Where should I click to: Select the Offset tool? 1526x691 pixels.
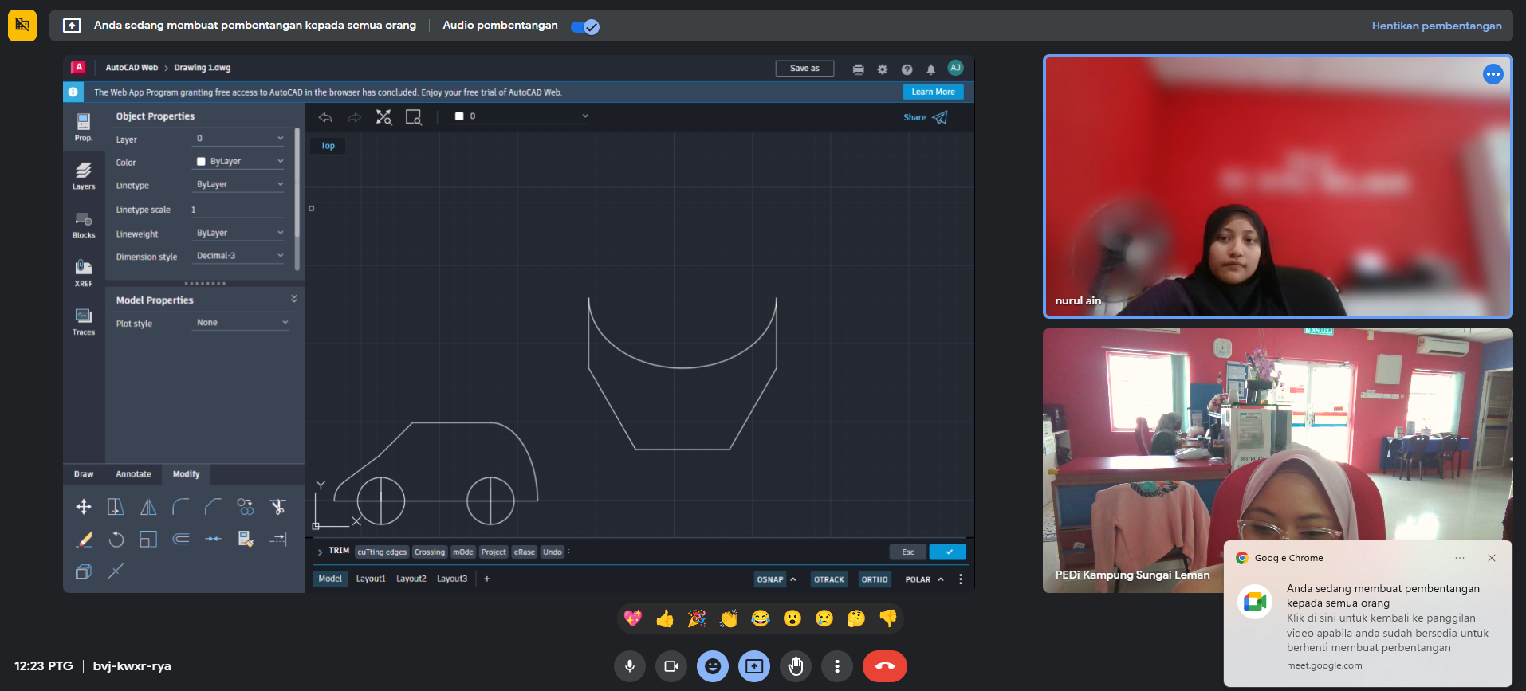(x=181, y=540)
